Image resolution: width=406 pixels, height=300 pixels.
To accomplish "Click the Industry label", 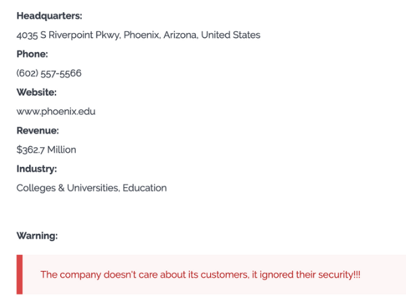I will (x=36, y=168).
